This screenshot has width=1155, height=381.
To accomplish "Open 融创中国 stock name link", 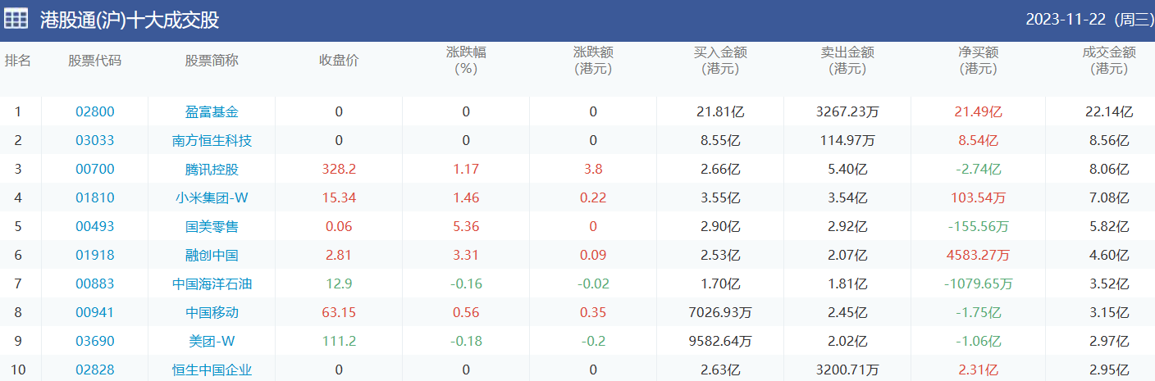I will click(212, 255).
